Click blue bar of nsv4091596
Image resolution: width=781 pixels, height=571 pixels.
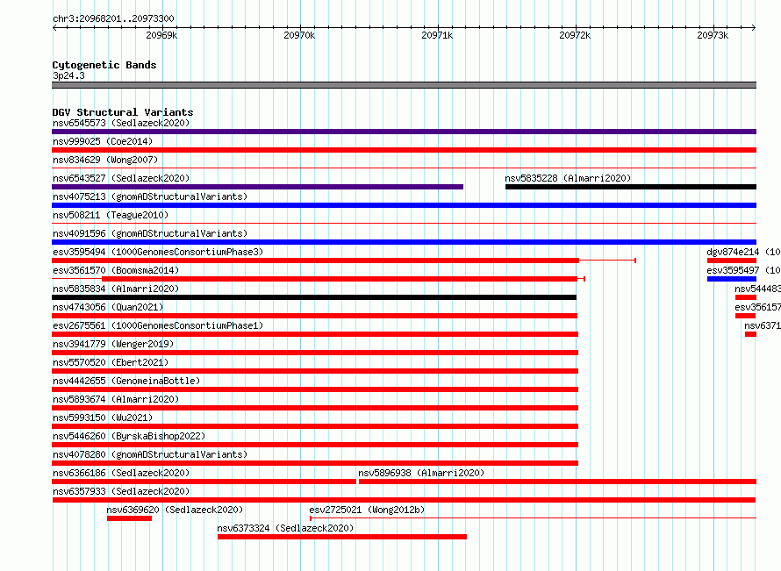click(x=404, y=242)
